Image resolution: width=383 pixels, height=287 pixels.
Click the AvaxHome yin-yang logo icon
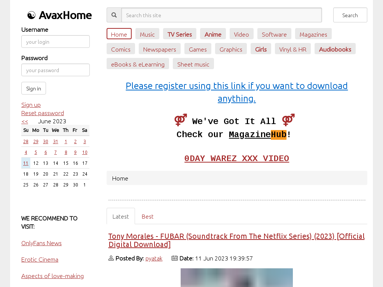pyautogui.click(x=31, y=15)
